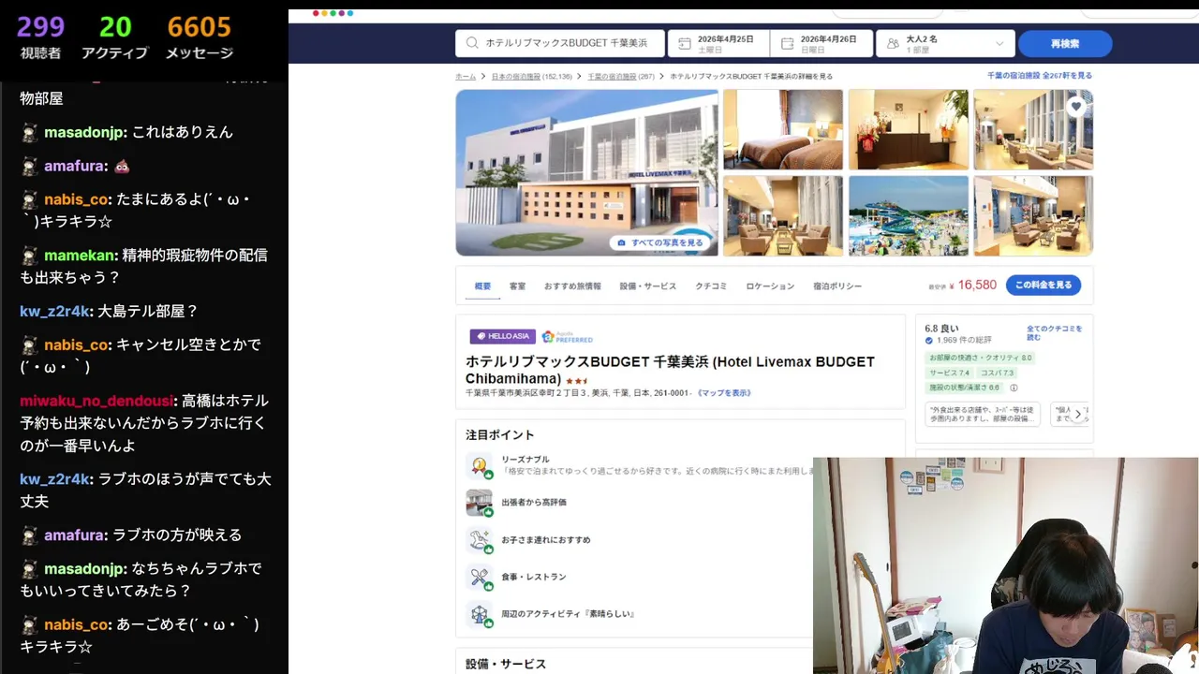Click 全てのクチコミを読む link
The width and height of the screenshot is (1199, 674).
pos(1054,334)
